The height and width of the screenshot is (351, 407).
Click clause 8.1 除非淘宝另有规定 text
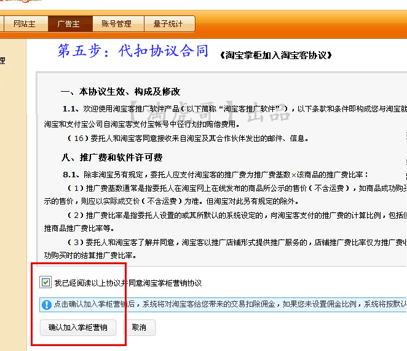coord(215,175)
